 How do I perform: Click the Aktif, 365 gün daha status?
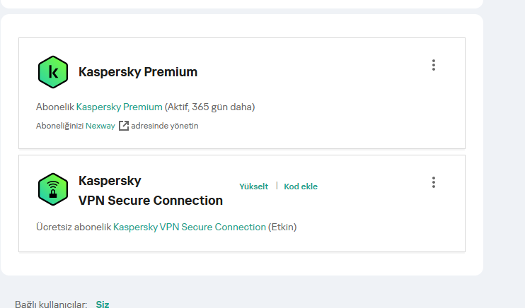209,107
